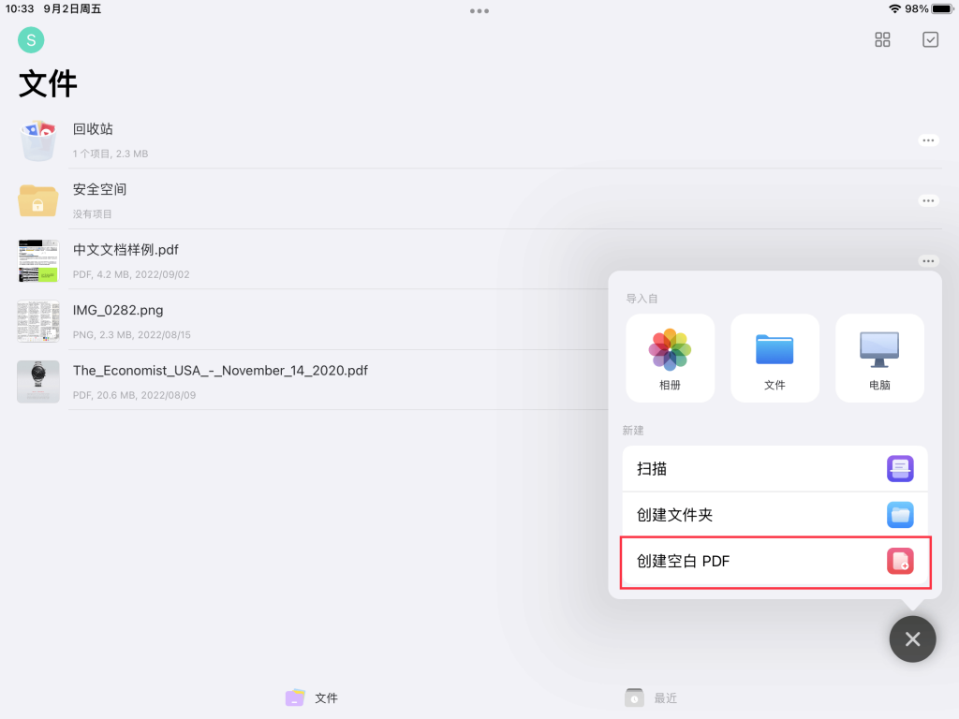Switch to grid view layout
The height and width of the screenshot is (719, 959).
pyautogui.click(x=882, y=39)
